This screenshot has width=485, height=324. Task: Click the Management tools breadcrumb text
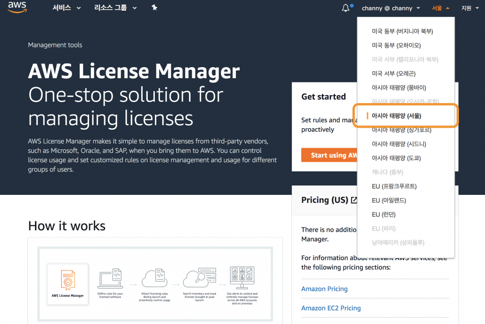55,45
